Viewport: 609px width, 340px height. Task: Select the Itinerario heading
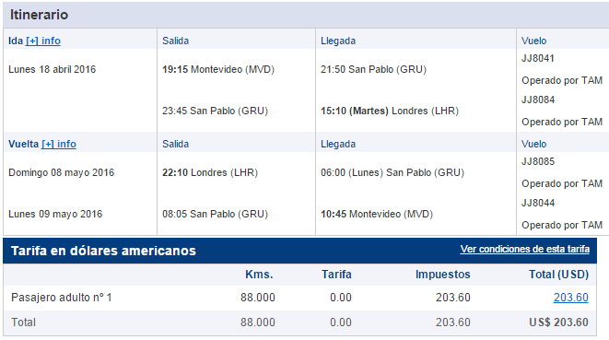[x=39, y=15]
